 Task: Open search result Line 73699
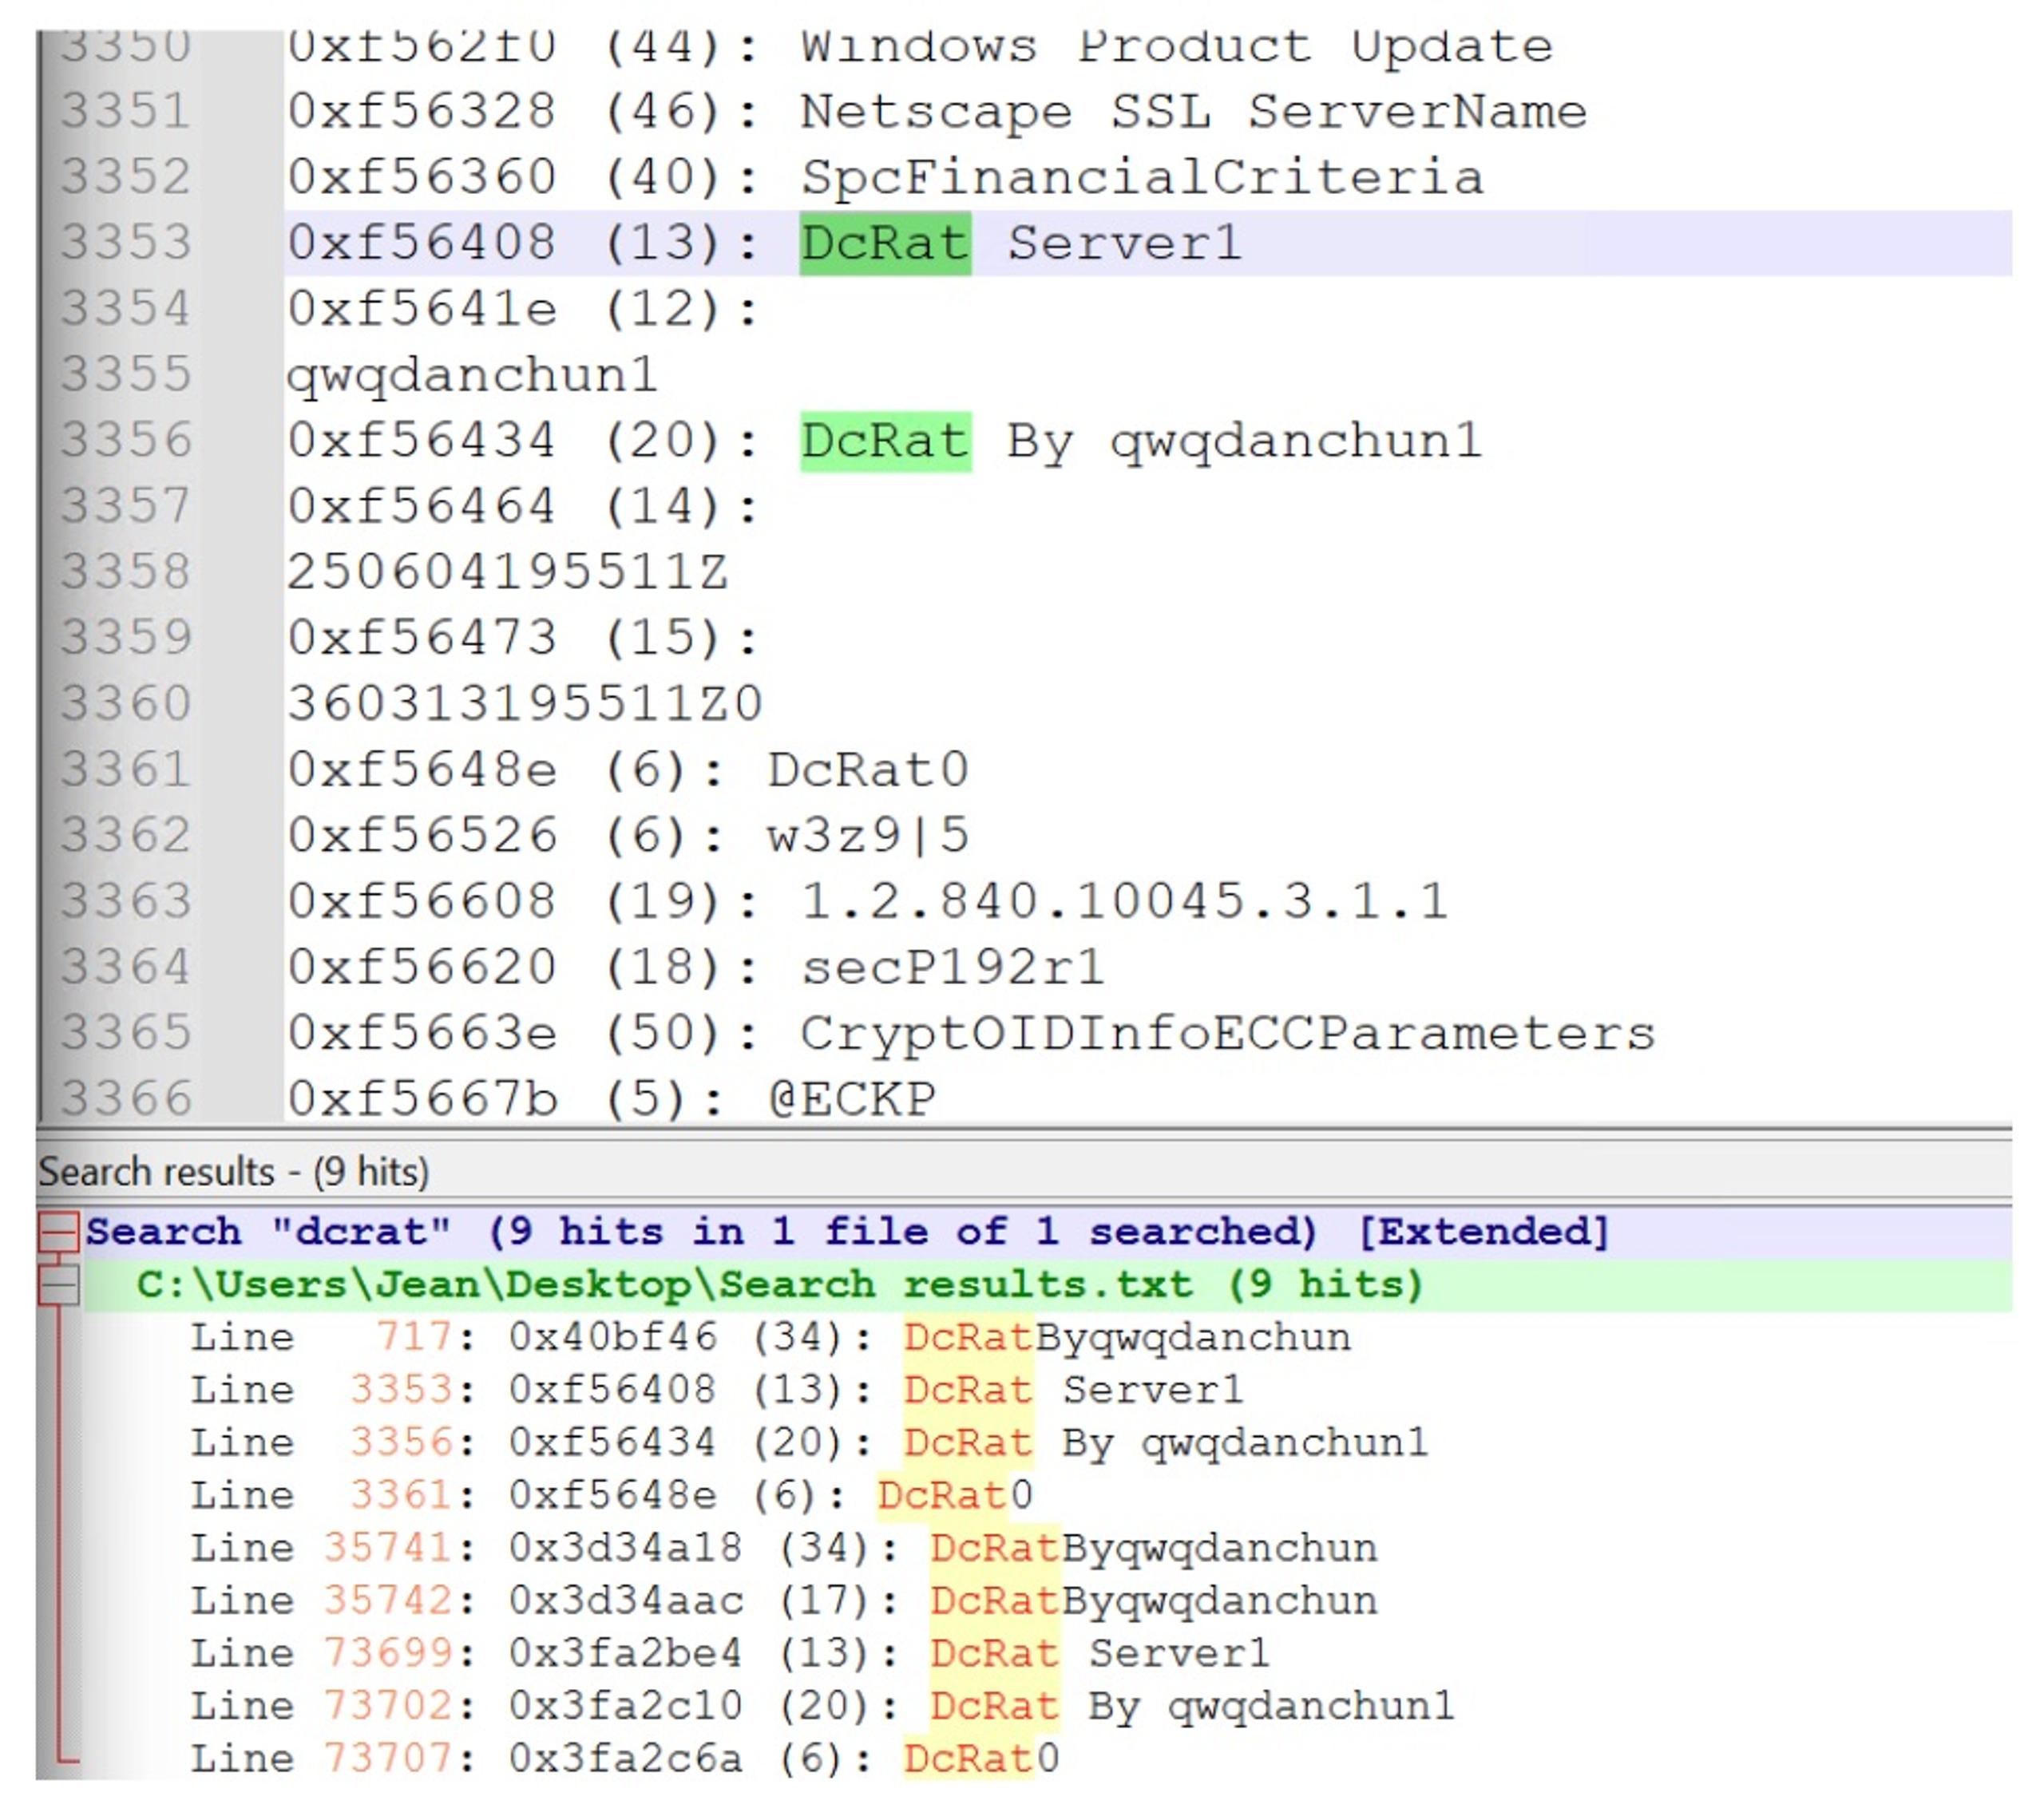730,1654
